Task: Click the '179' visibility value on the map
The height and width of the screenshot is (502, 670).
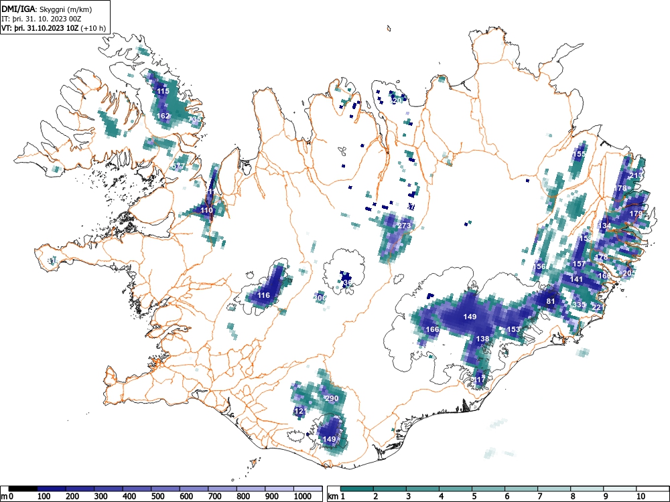Action: click(636, 214)
